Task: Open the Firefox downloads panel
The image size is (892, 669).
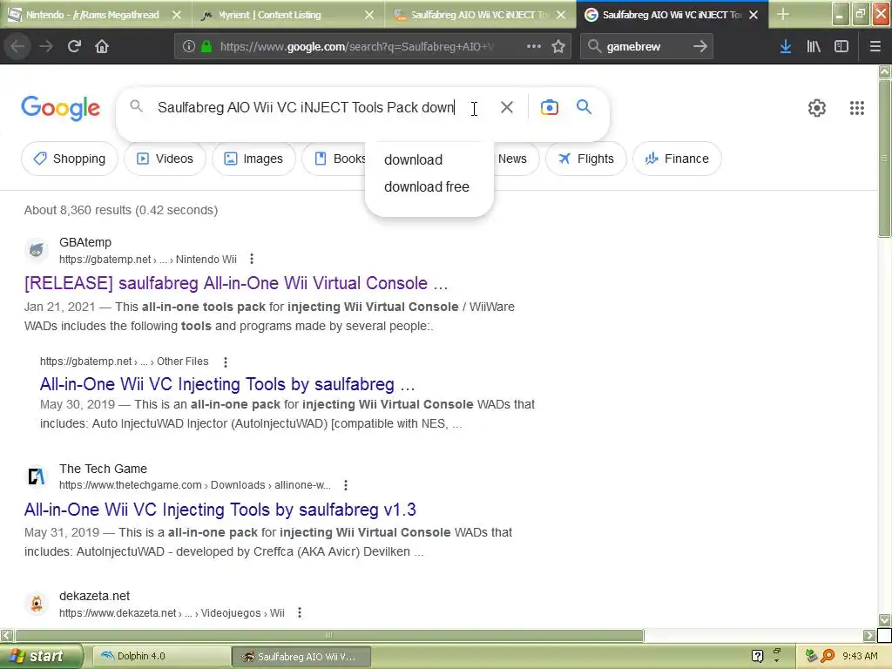Action: pos(786,46)
